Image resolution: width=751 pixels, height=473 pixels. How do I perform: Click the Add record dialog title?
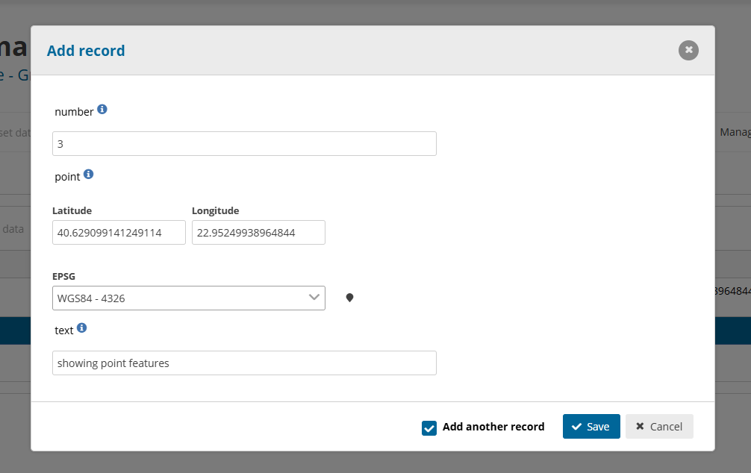pos(86,51)
